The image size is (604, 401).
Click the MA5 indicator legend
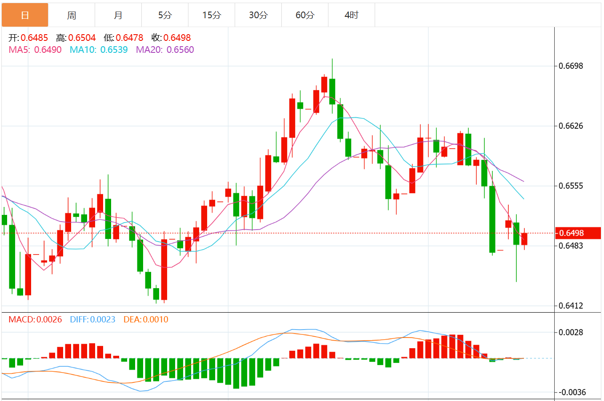pos(35,50)
